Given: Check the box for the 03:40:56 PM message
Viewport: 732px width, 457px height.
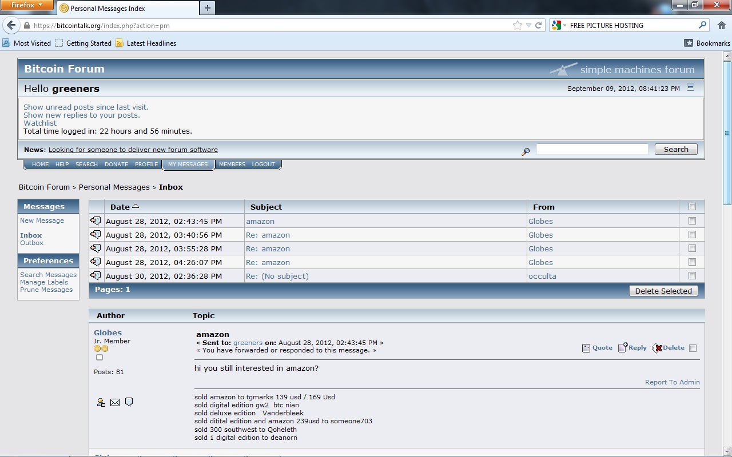Looking at the screenshot, I should (693, 234).
